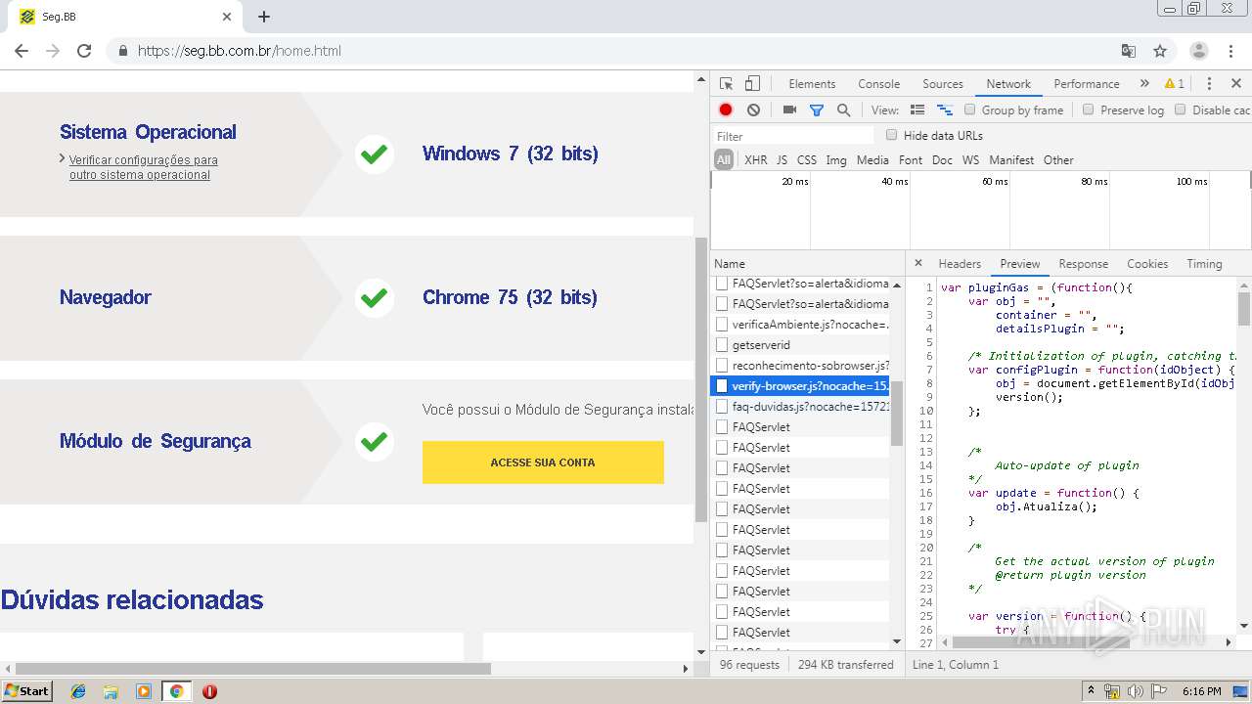Show All request types
This screenshot has width=1252, height=704.
[723, 160]
